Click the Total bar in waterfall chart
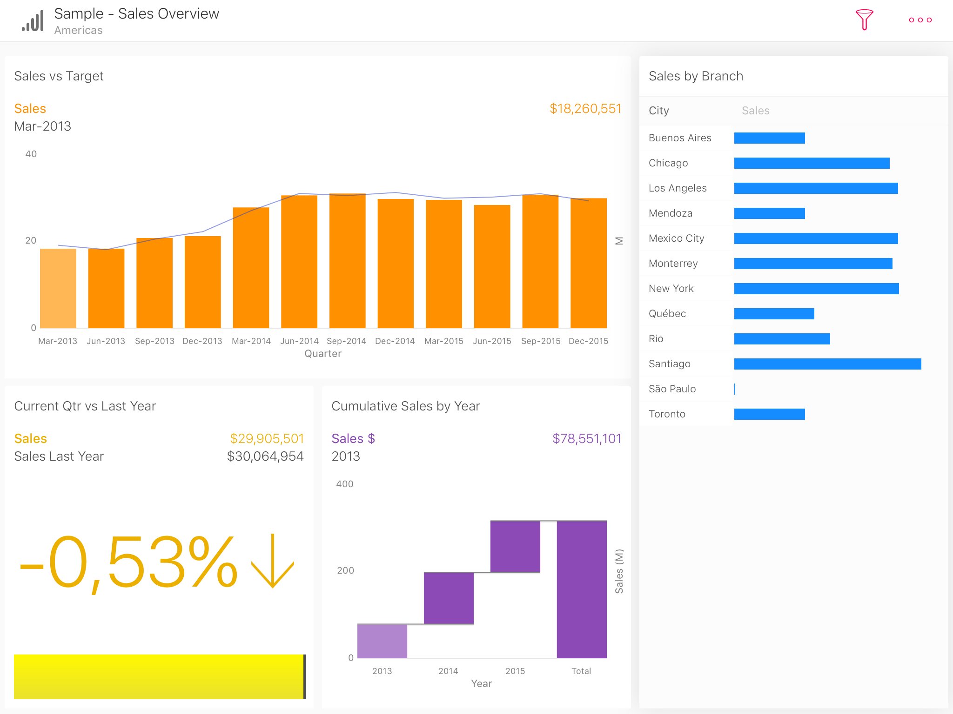This screenshot has width=953, height=714. click(581, 589)
